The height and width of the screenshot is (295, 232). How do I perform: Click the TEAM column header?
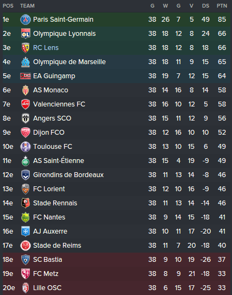click(x=28, y=6)
